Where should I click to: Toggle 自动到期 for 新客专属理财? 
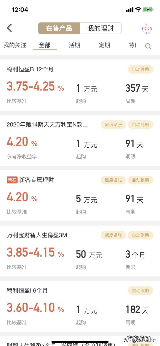pos(140,180)
